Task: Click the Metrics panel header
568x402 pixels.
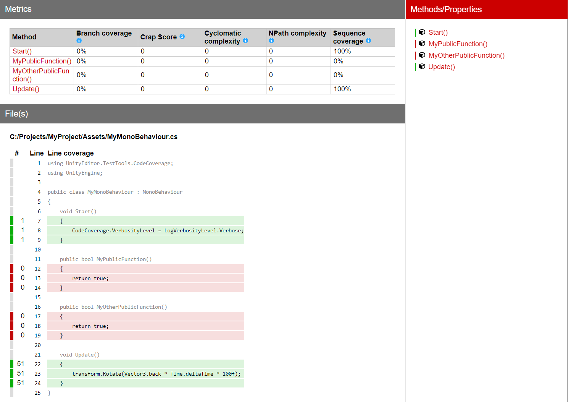Action: pos(18,9)
